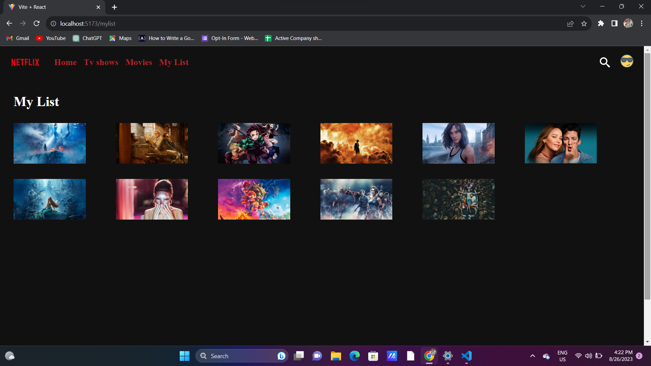Viewport: 651px width, 366px height.
Task: Open the Super Mario Bros movie thumbnail
Action: pyautogui.click(x=254, y=199)
